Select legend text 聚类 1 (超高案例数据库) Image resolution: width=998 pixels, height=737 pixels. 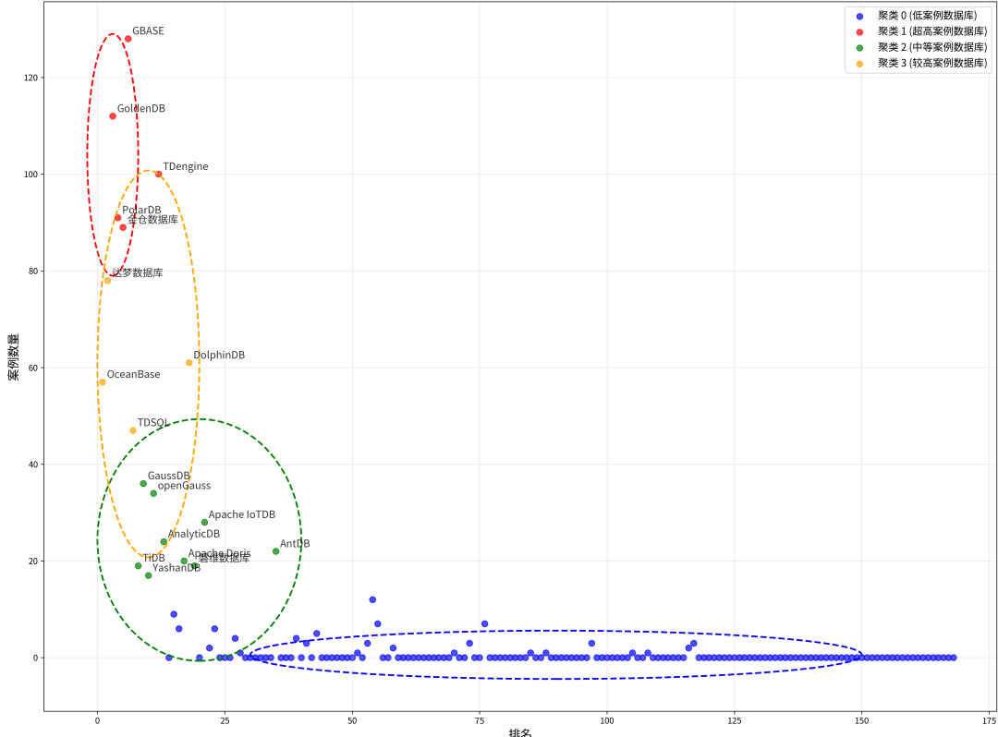tap(932, 31)
